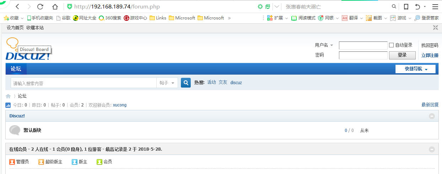This screenshot has height=174, width=442.
Task: Click the Discuz! logo
Action: click(x=27, y=56)
